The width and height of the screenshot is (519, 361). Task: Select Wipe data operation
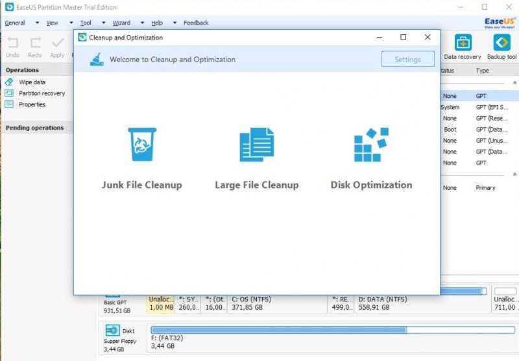[32, 82]
